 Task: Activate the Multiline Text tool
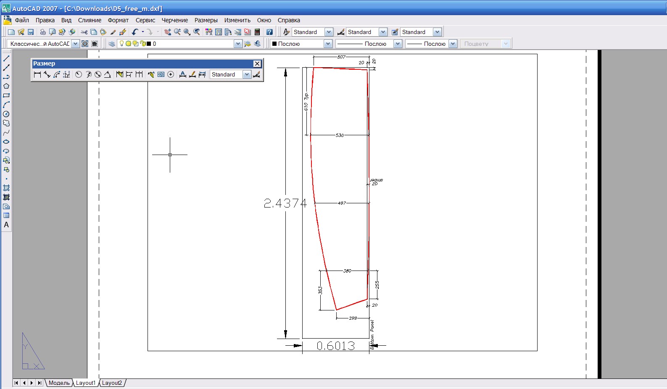[x=6, y=225]
